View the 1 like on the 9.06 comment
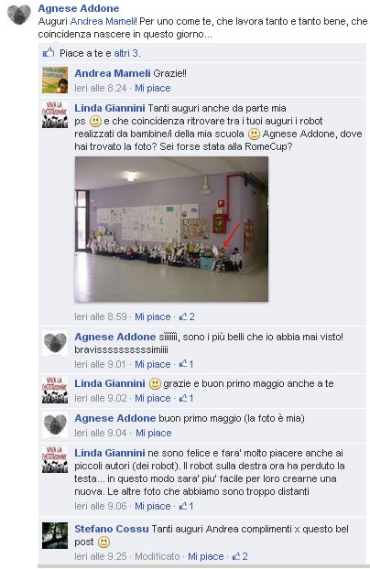Image resolution: width=370 pixels, height=569 pixels. point(187,506)
